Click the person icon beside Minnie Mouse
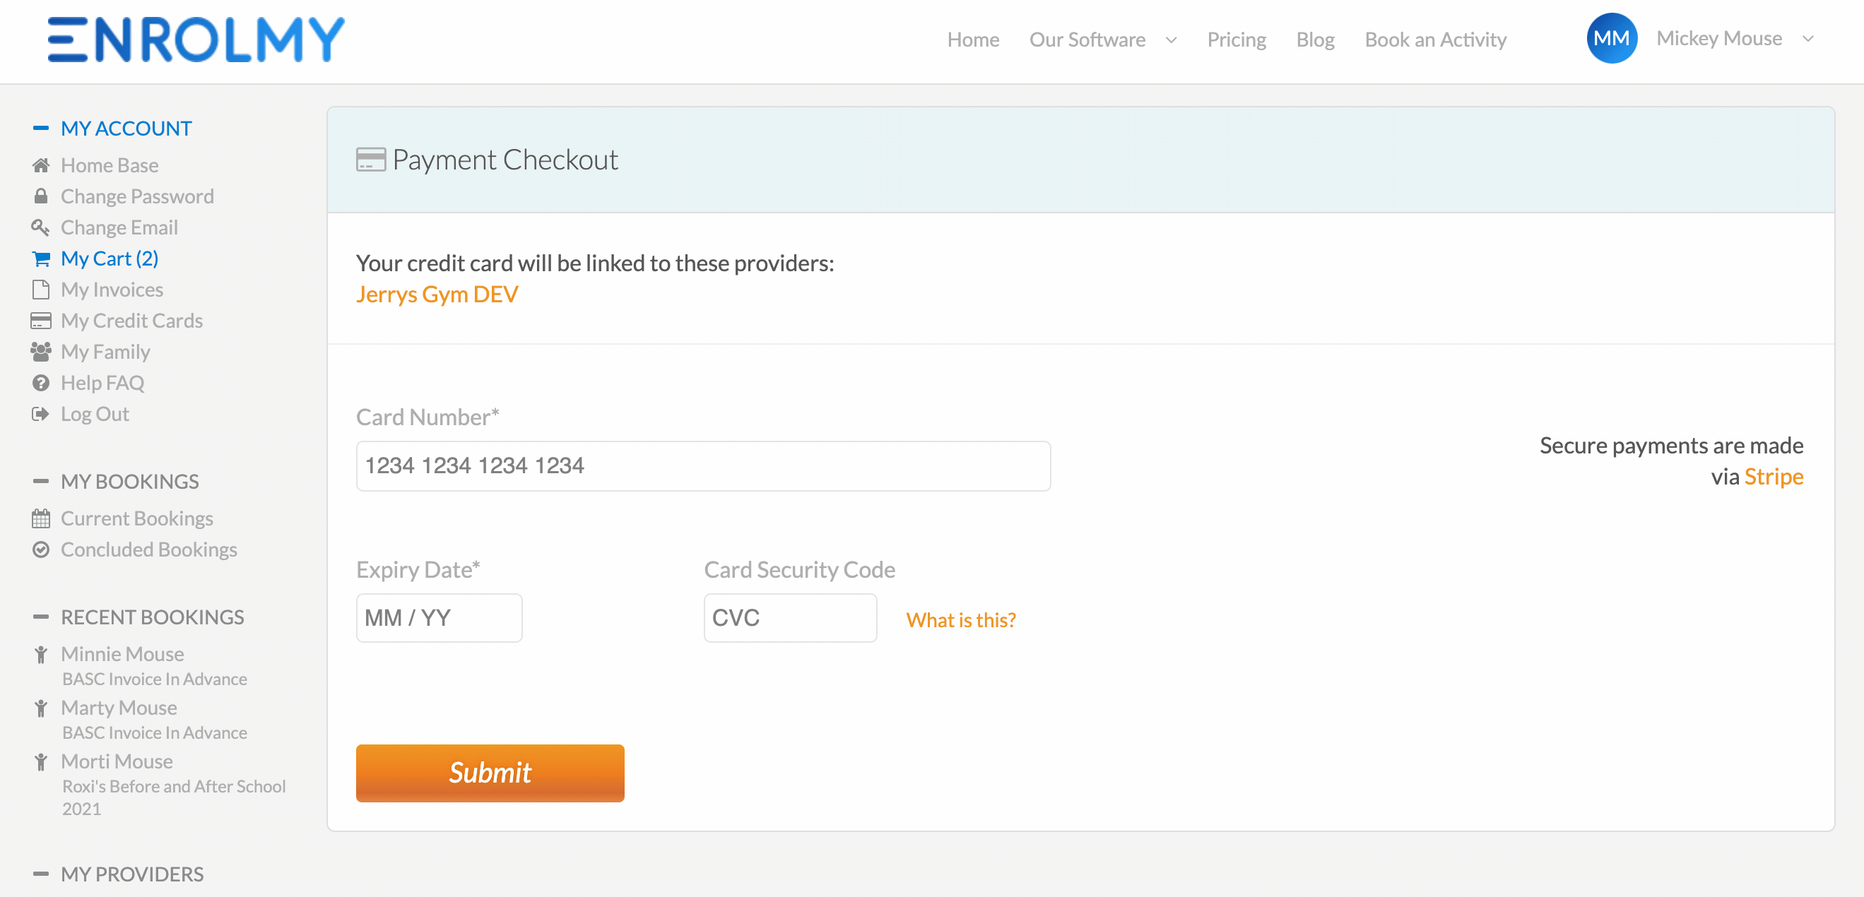Image resolution: width=1864 pixels, height=897 pixels. (x=40, y=655)
